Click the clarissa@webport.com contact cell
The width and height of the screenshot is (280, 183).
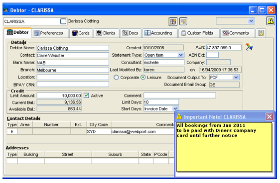142,131
